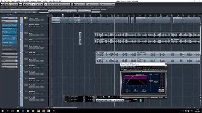Image resolution: width=202 pixels, height=113 pixels.
Task: Toggle bypass power button in RDeEsser window
Action: click(x=122, y=67)
